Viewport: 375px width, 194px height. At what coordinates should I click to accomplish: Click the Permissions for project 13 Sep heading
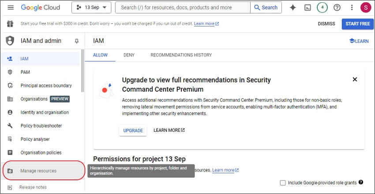point(139,159)
